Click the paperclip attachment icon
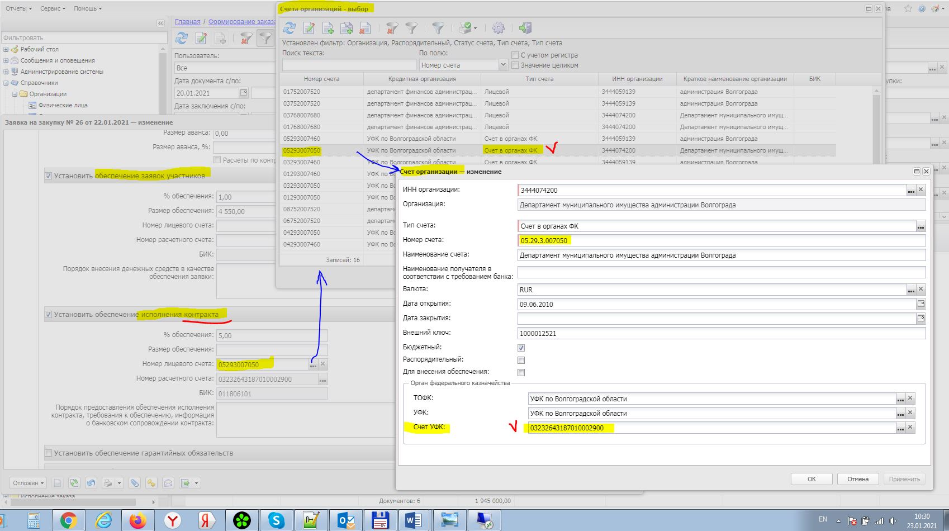 135,483
